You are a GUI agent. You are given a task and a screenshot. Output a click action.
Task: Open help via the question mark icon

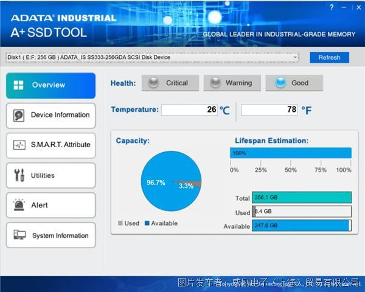click(x=332, y=7)
